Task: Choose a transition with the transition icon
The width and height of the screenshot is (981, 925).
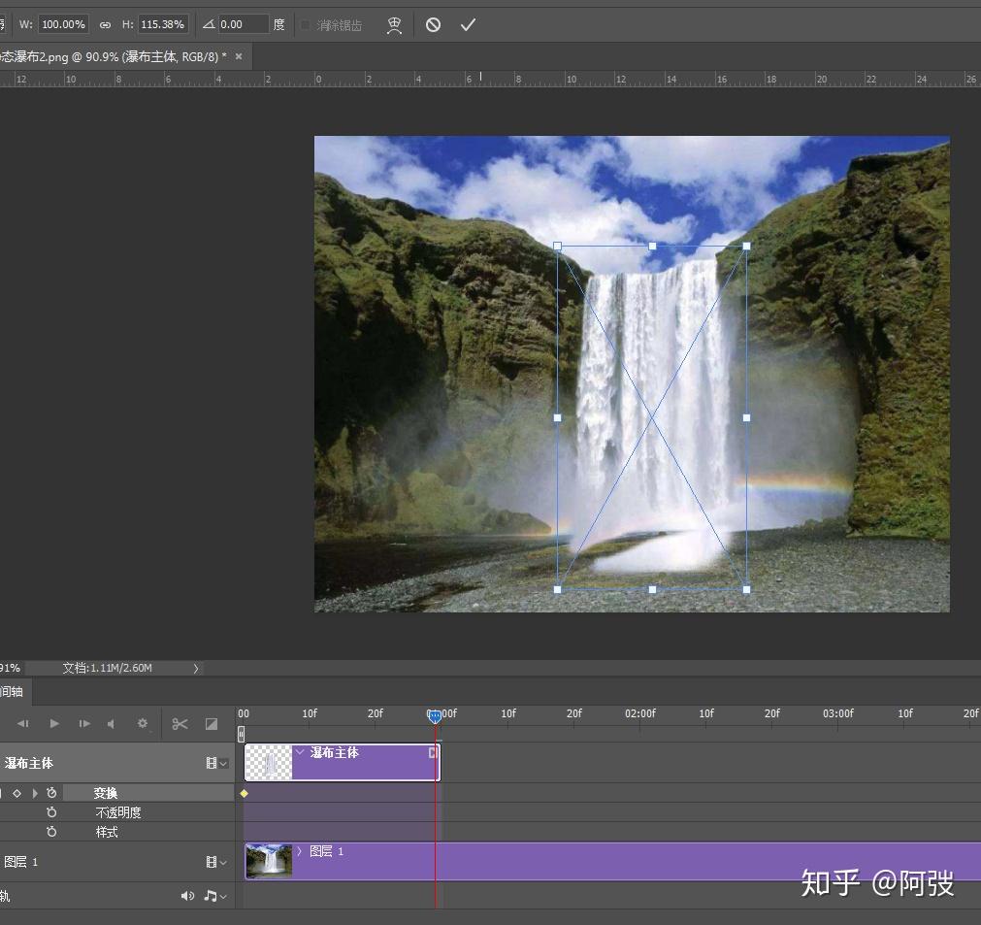Action: pos(212,724)
